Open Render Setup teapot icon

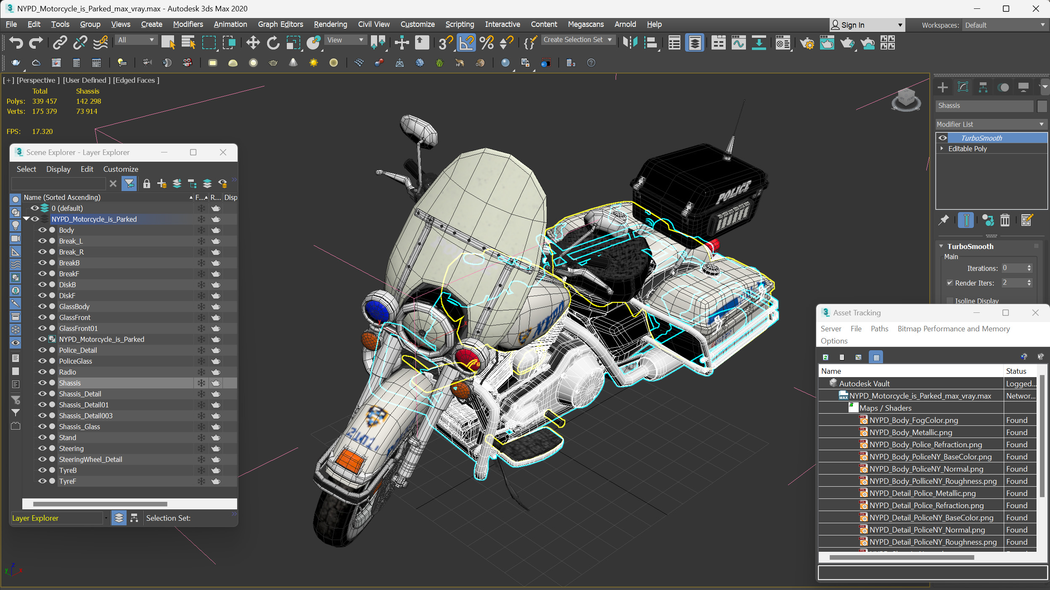(807, 43)
